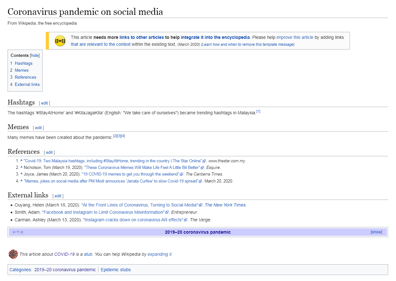Viewport: 396px width, 281px height.
Task: Edit the Memes section
Action: (x=38, y=128)
